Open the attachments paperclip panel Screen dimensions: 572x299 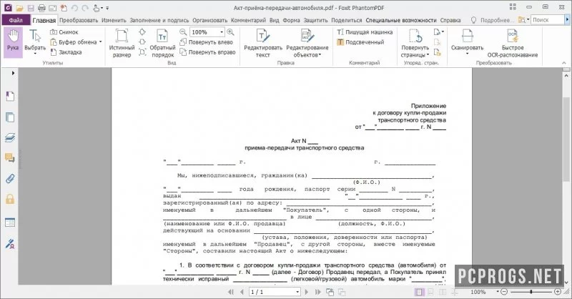10,179
